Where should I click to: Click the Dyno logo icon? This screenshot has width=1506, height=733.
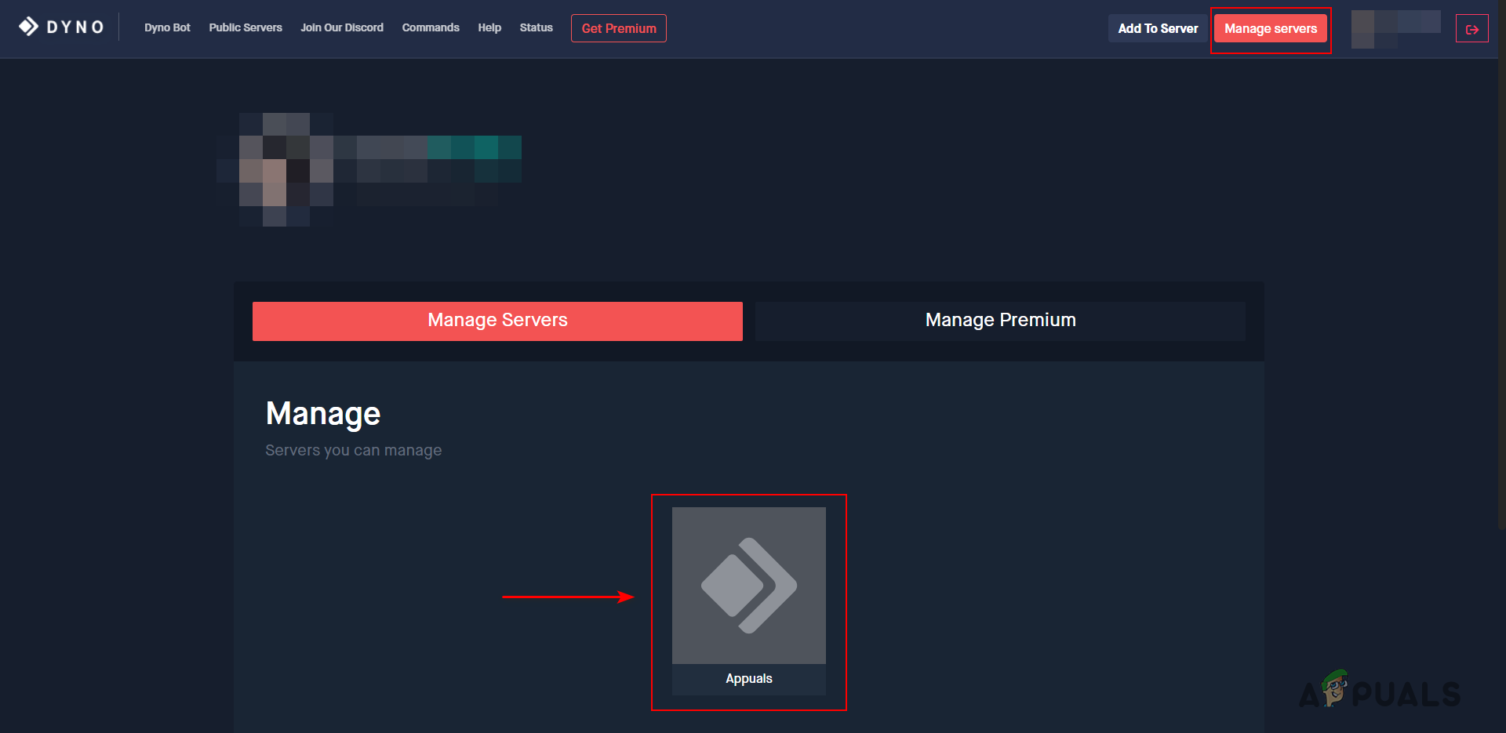click(29, 27)
